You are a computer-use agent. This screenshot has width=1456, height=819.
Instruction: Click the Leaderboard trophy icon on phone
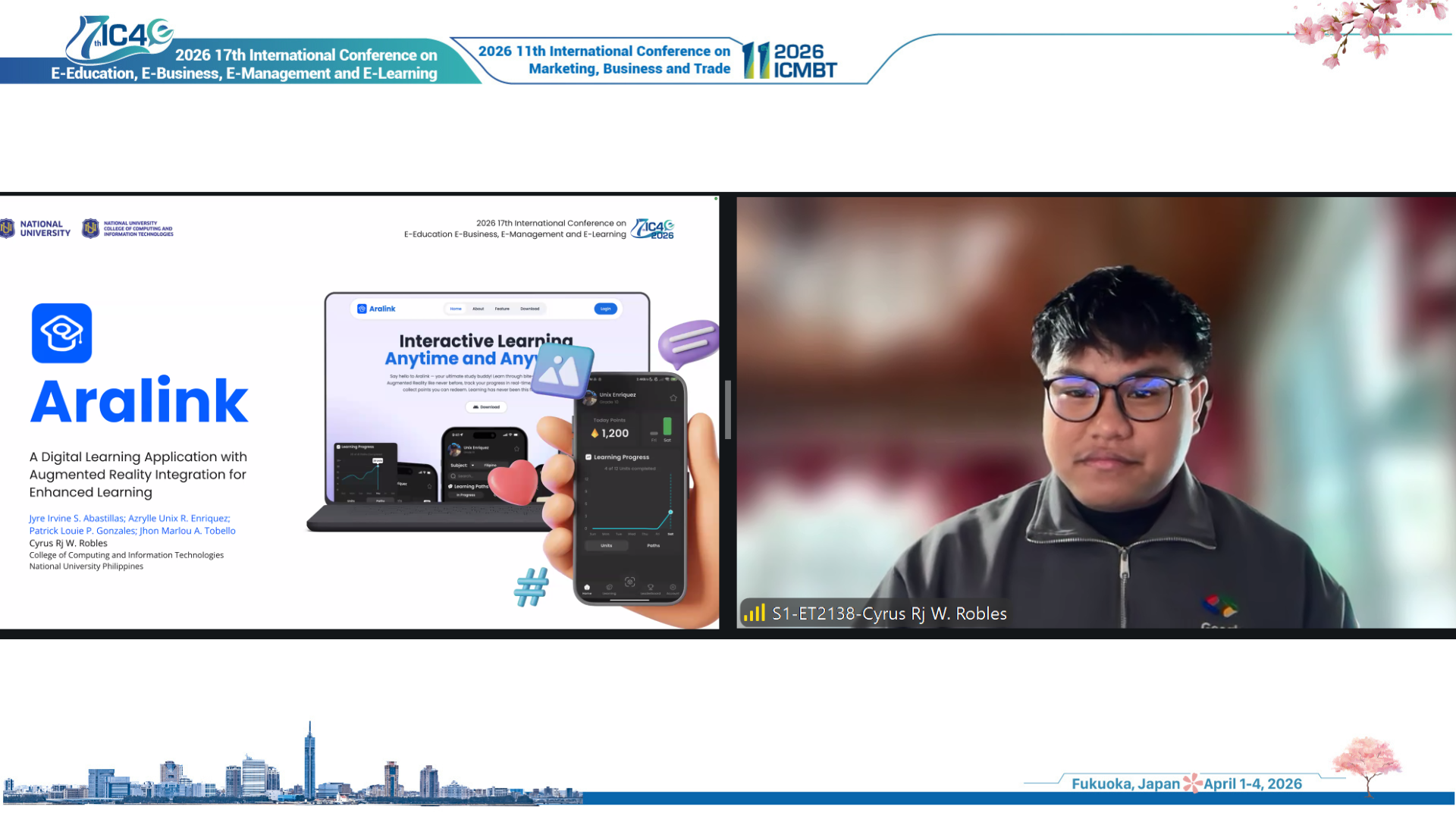(651, 588)
